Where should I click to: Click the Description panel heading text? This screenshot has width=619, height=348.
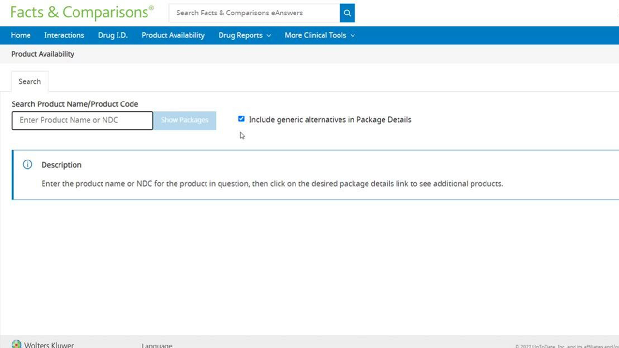61,165
